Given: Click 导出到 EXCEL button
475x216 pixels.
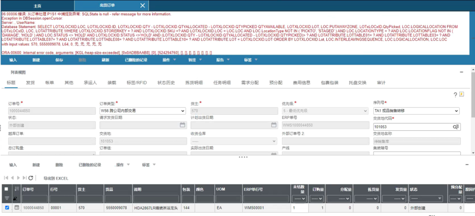Looking at the screenshot, I should tap(56, 178).
